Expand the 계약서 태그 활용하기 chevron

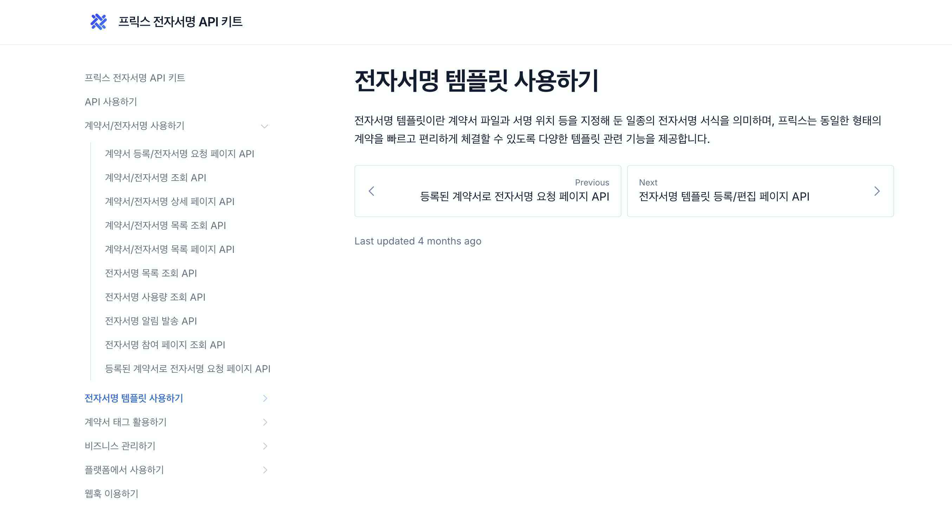[x=265, y=422]
